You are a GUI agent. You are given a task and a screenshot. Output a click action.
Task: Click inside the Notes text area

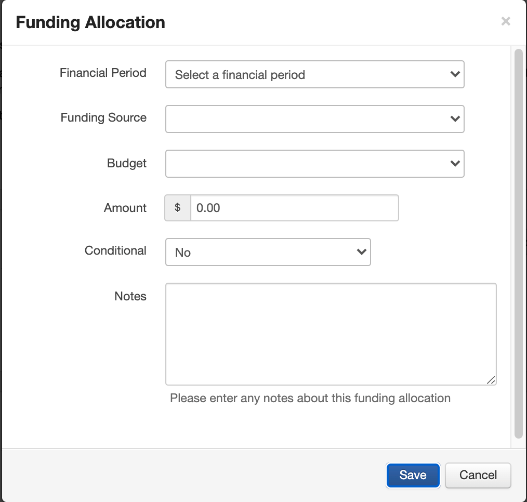pyautogui.click(x=331, y=334)
